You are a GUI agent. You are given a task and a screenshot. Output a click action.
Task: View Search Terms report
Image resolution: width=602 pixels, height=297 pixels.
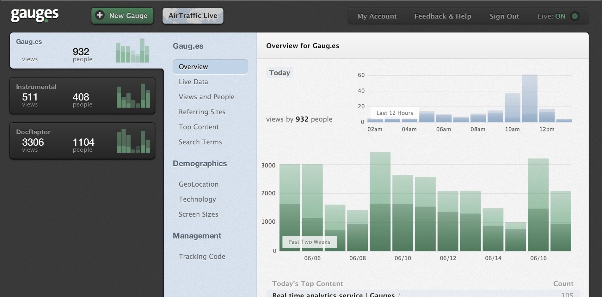pyautogui.click(x=200, y=142)
